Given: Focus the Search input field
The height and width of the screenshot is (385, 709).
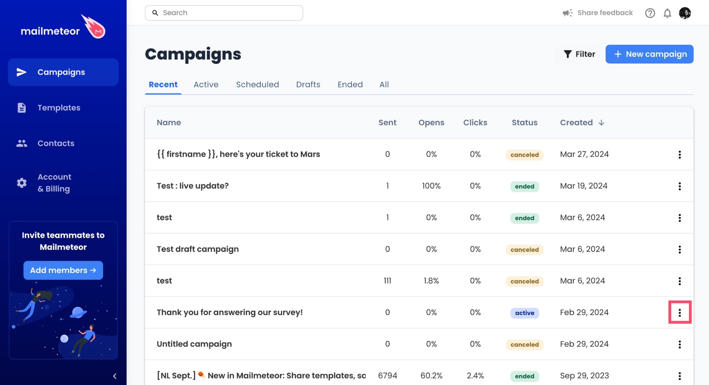Looking at the screenshot, I should click(x=224, y=13).
